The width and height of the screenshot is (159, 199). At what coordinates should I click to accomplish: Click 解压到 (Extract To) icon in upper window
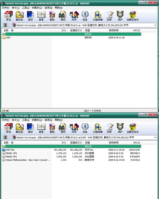pyautogui.click(x=19, y=16)
